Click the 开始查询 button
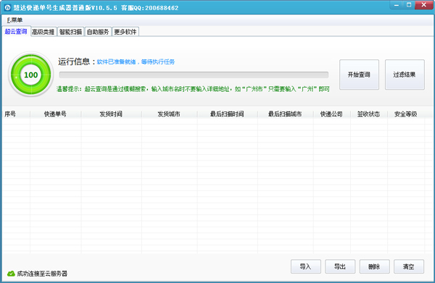The width and height of the screenshot is (435, 283). [x=359, y=75]
